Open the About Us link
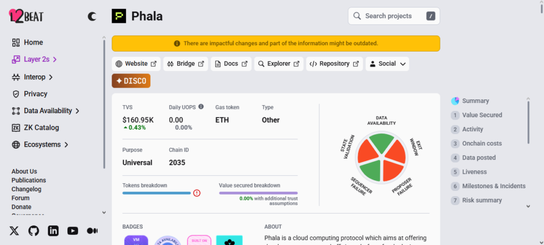 click(24, 172)
